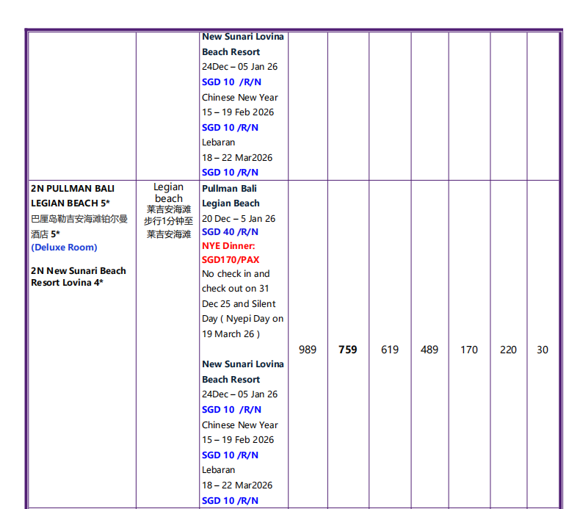Click "2N New Sunari Beach Resort Lovina 4*"
580x509 pixels.
tap(78, 276)
